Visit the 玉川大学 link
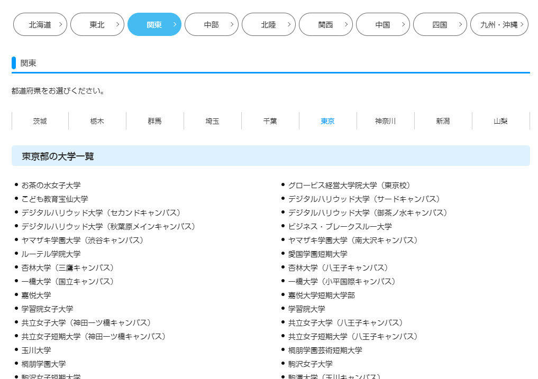 [36, 350]
